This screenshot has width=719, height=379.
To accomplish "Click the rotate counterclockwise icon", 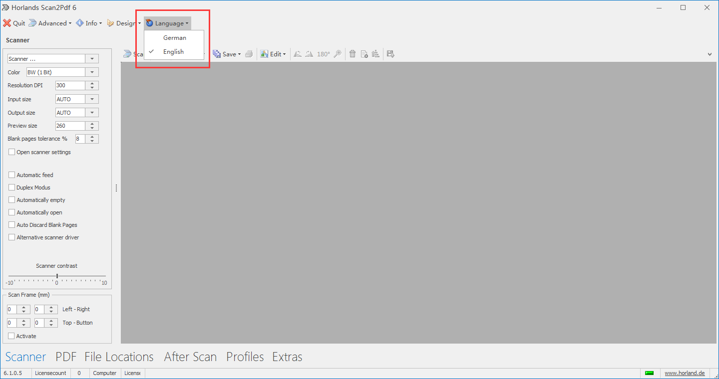I will tap(298, 54).
